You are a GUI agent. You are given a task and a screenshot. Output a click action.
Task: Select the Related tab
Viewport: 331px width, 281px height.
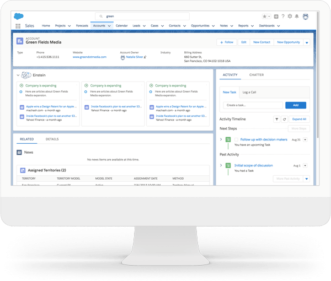(x=27, y=139)
